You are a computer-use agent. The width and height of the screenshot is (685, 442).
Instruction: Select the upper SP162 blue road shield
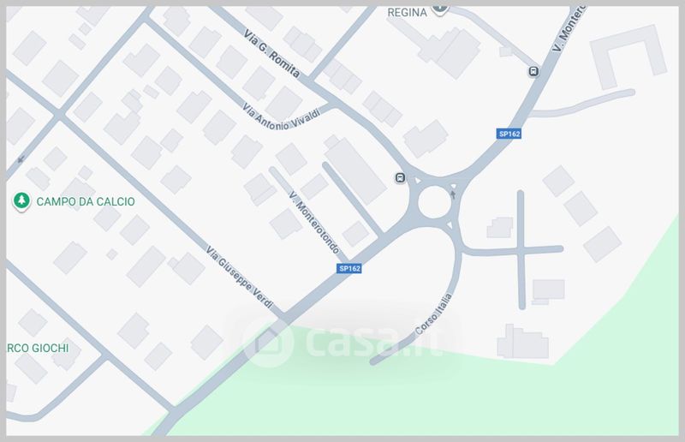509,134
